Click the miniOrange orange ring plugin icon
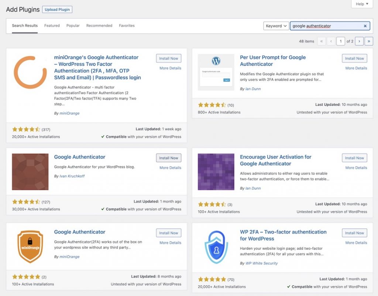Screen dimensions: 378x296 pos(30,72)
